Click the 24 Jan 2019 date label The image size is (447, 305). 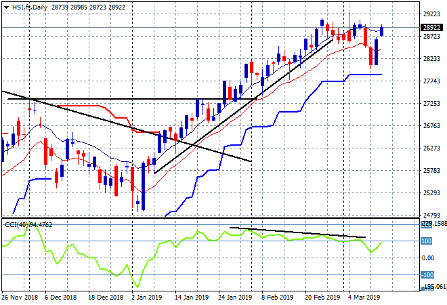[x=235, y=298]
